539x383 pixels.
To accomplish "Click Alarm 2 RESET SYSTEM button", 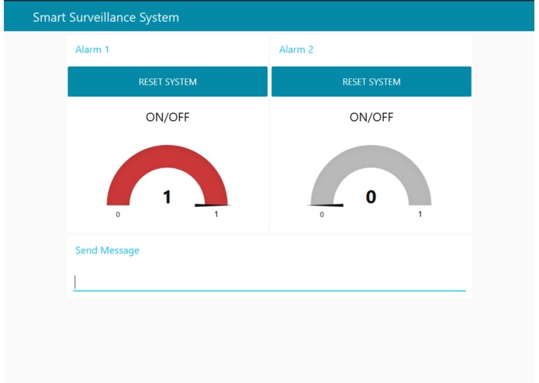I will [x=371, y=81].
